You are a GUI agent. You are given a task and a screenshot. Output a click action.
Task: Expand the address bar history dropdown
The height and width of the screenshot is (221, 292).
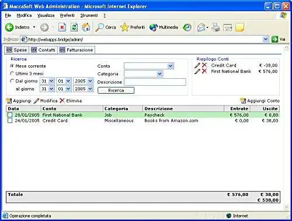point(266,39)
